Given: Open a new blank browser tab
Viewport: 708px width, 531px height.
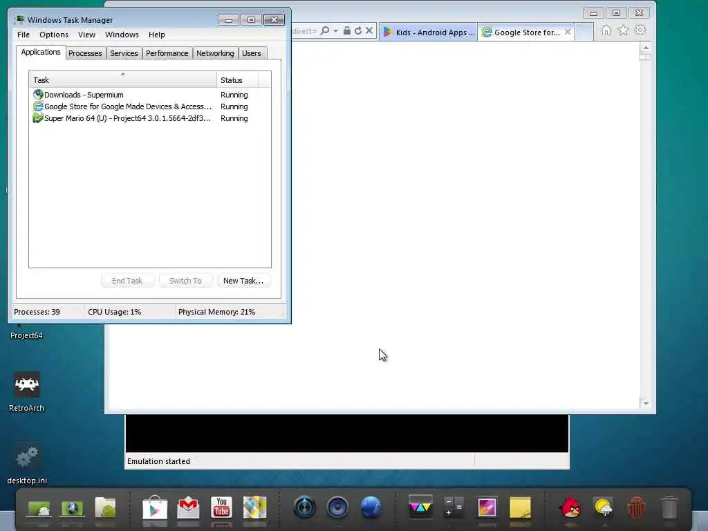Looking at the screenshot, I should (x=585, y=32).
